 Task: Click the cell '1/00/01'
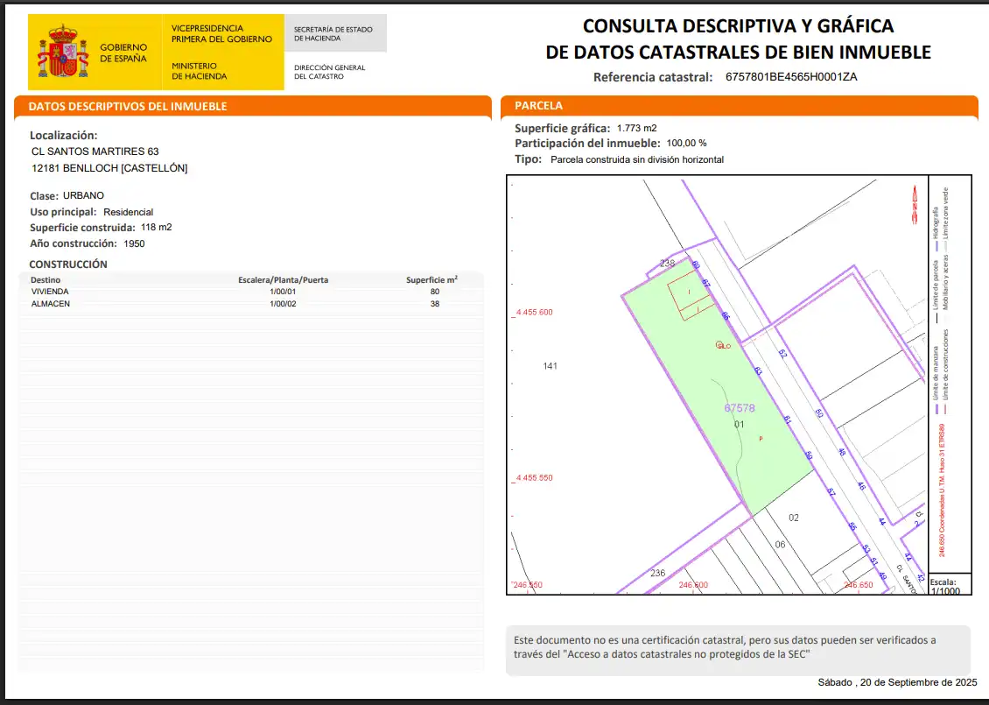click(283, 292)
